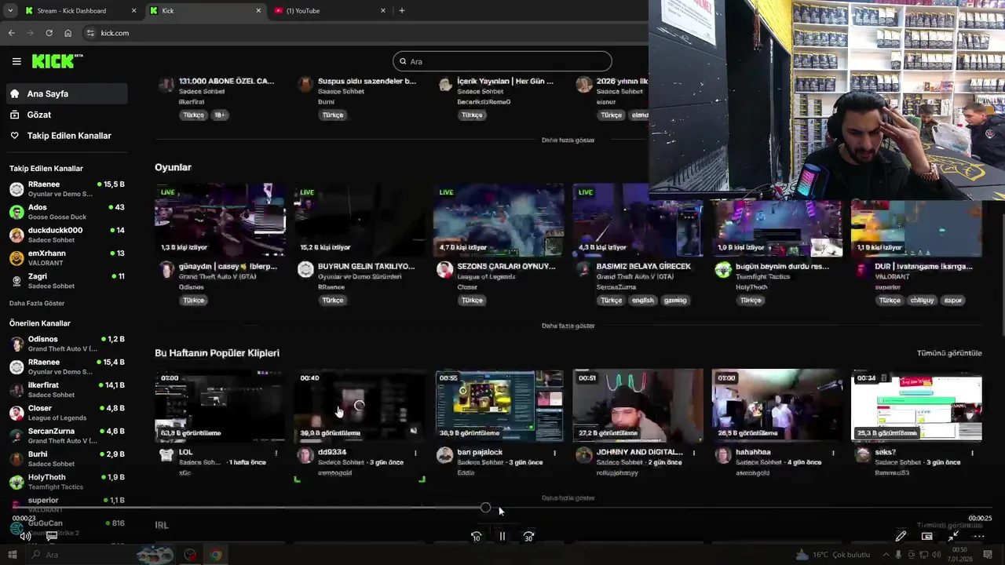This screenshot has height=565, width=1005.
Task: Open the Windows Start menu
Action: [x=13, y=555]
